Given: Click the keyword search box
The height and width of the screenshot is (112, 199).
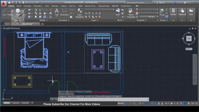Looking at the screenshot, I should pos(139,2).
